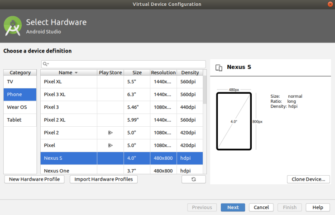Screen dimensions: 335x215
Task: Click the search magnifier icon
Action: 46,64
